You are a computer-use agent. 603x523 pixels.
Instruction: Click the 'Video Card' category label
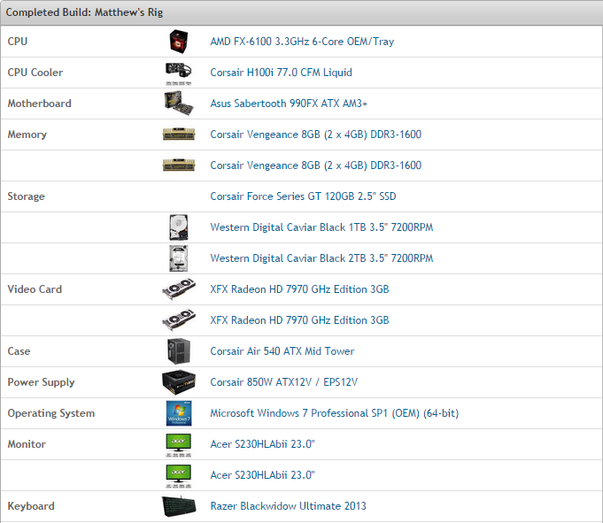click(x=35, y=289)
